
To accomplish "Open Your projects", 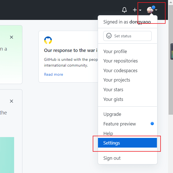I will [x=127, y=80].
